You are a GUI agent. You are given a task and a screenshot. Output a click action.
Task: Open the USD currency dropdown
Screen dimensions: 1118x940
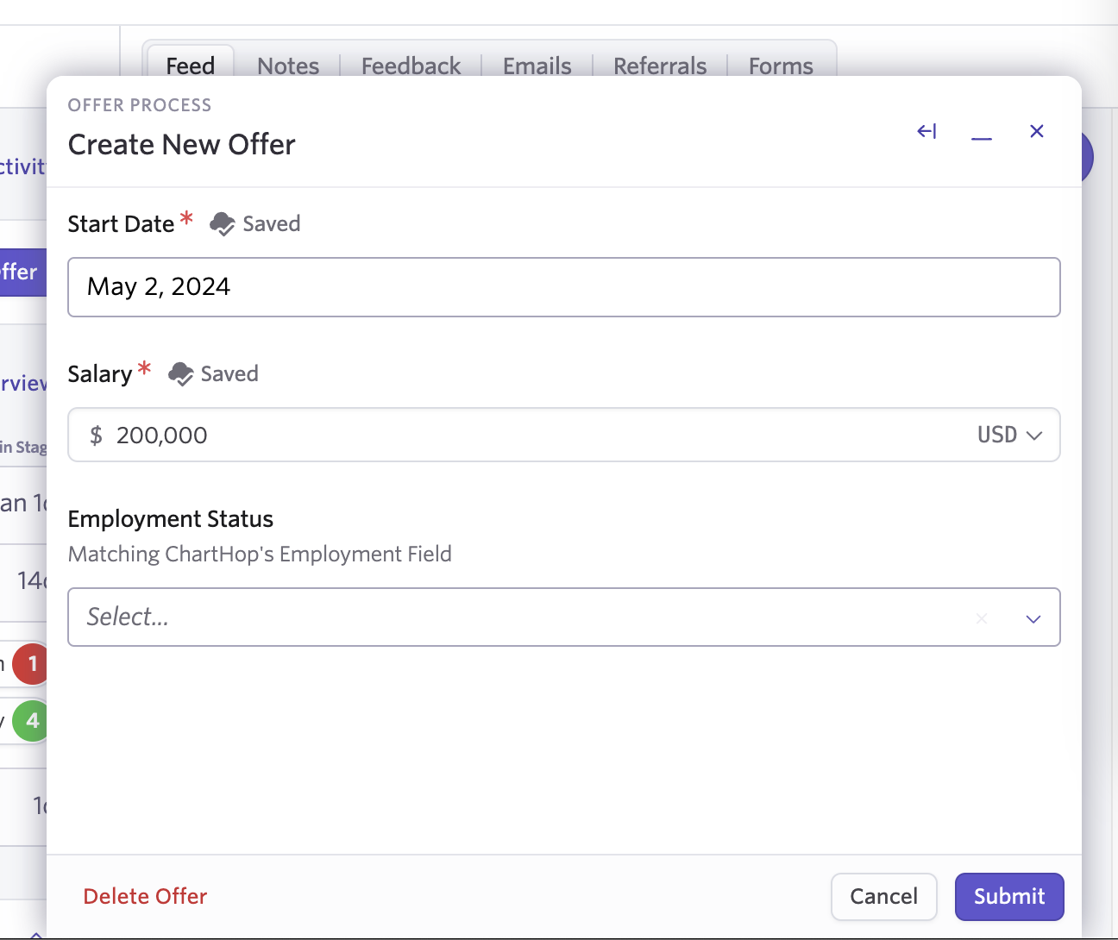(1009, 436)
